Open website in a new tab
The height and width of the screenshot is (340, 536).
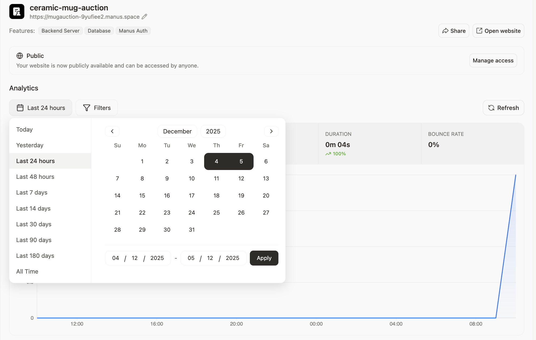tap(498, 31)
